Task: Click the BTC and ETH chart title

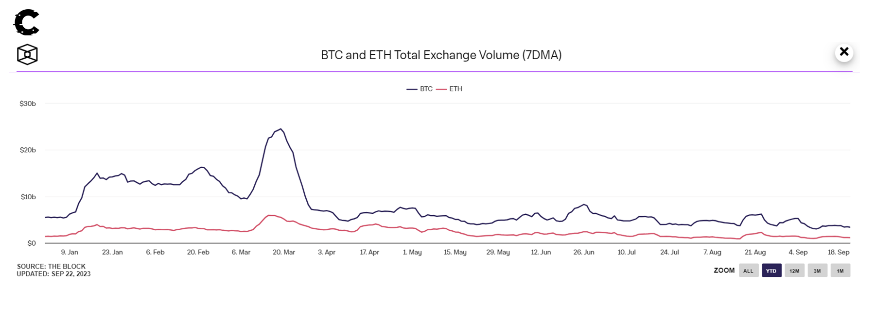Action: [441, 55]
